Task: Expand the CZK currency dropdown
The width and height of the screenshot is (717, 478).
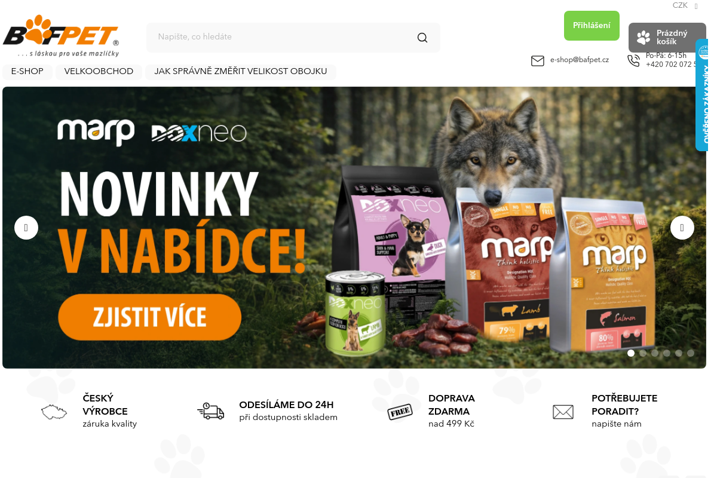Action: coord(685,5)
